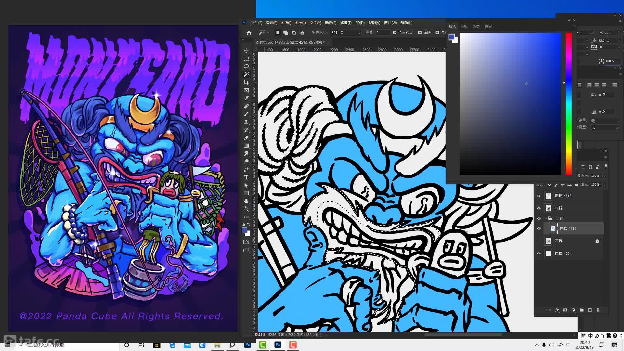Collapse the 上色 layer group
The image size is (624, 351).
coord(546,218)
